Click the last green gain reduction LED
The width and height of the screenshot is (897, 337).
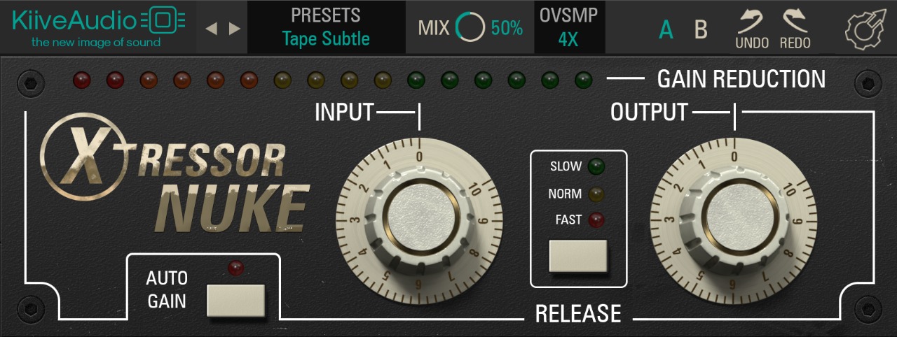click(584, 80)
